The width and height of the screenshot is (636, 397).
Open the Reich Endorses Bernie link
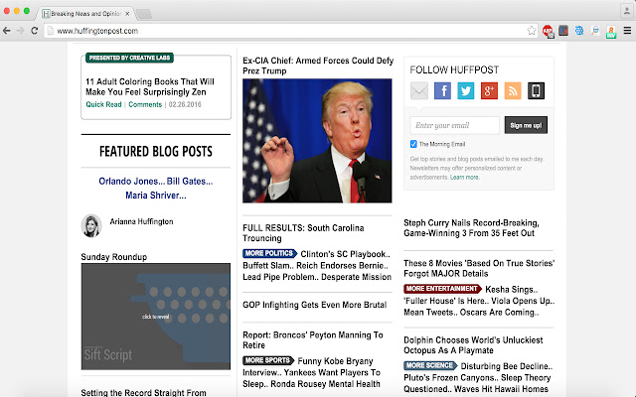click(342, 265)
